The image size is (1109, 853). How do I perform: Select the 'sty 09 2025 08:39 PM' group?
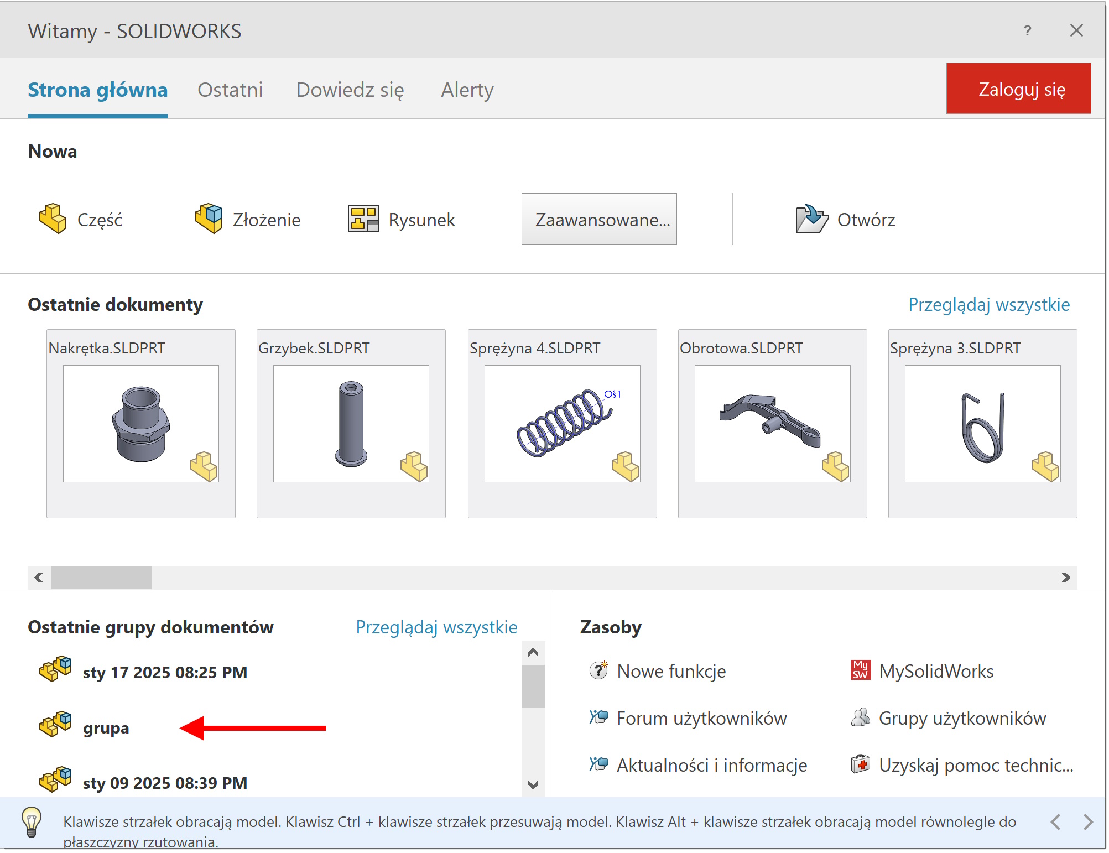[165, 783]
